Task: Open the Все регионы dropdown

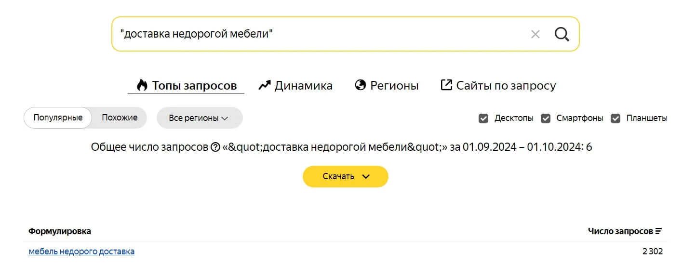Action: pyautogui.click(x=199, y=118)
